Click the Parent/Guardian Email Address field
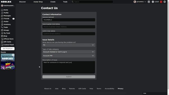Image resolution: width=169 pixels, height=95 pixels. tap(69, 27)
